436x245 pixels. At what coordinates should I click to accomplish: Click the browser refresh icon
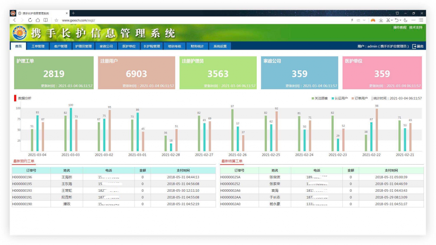(30, 20)
